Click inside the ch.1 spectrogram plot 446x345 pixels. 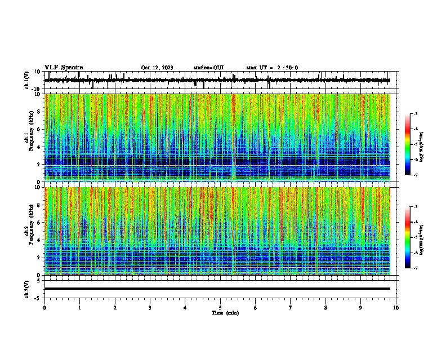[217, 138]
